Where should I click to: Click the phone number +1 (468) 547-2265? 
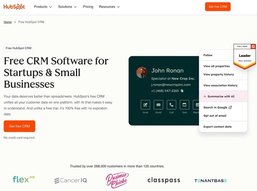165,91
